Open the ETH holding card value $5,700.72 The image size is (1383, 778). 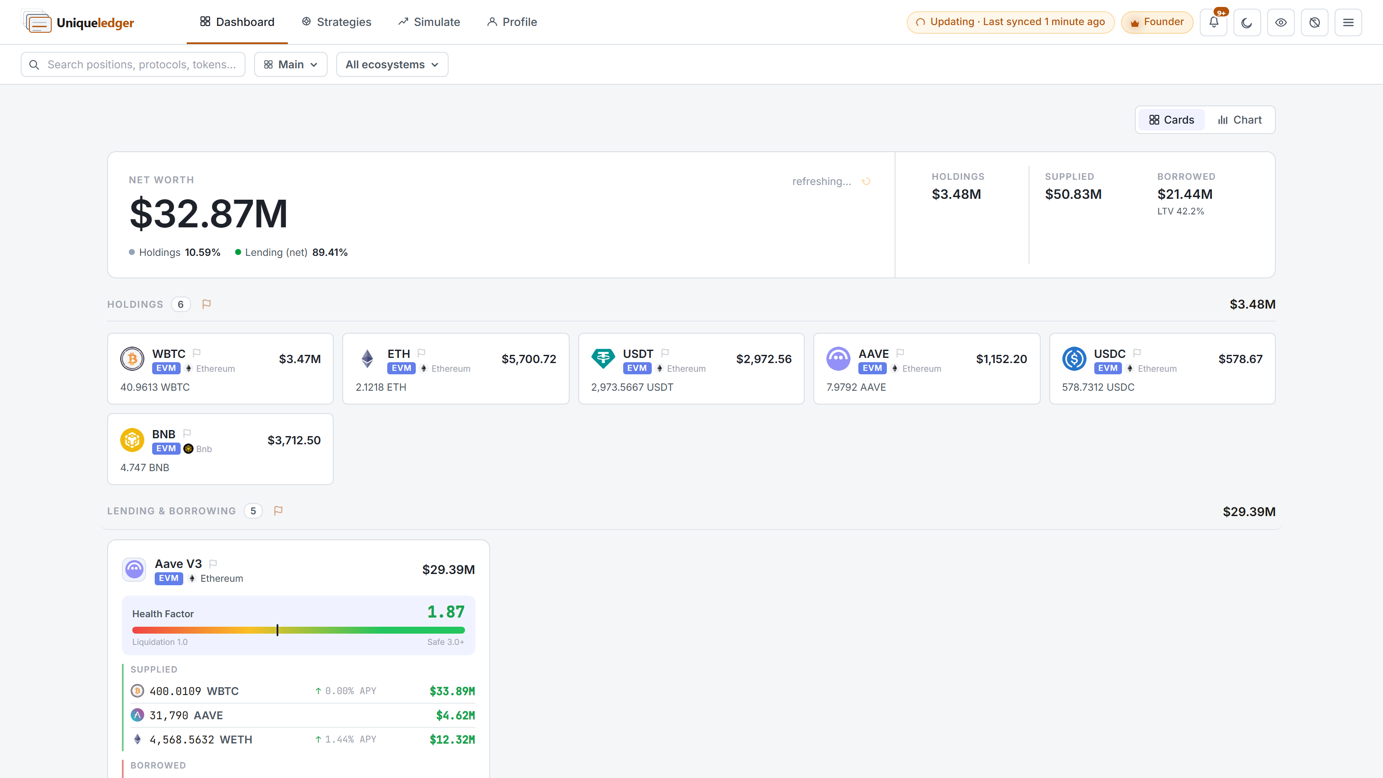coord(529,359)
